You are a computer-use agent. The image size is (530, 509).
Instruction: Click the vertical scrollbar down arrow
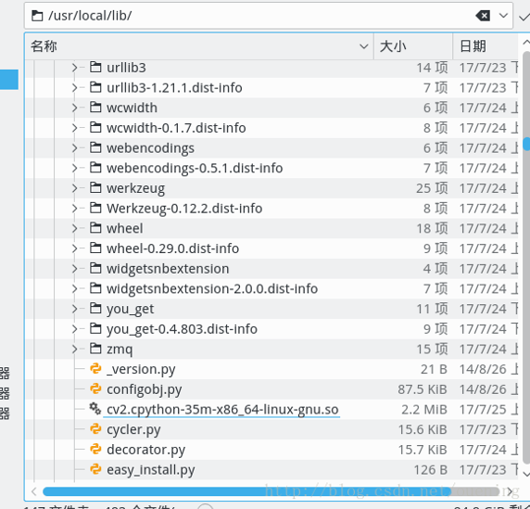tap(526, 473)
